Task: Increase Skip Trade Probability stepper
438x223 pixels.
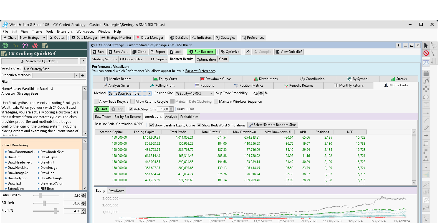Action: click(261, 92)
